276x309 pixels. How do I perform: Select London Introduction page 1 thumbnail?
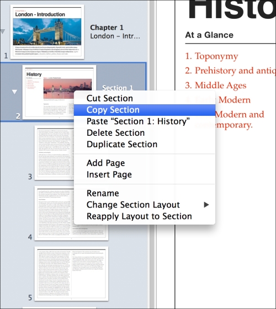tap(47, 32)
